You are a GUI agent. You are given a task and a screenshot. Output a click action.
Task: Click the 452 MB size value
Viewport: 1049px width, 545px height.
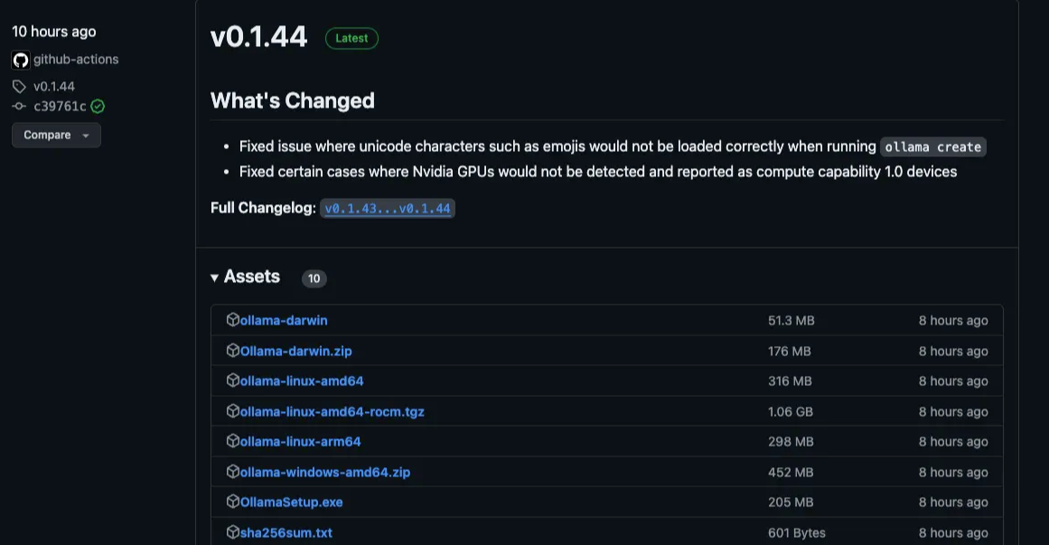(x=791, y=472)
